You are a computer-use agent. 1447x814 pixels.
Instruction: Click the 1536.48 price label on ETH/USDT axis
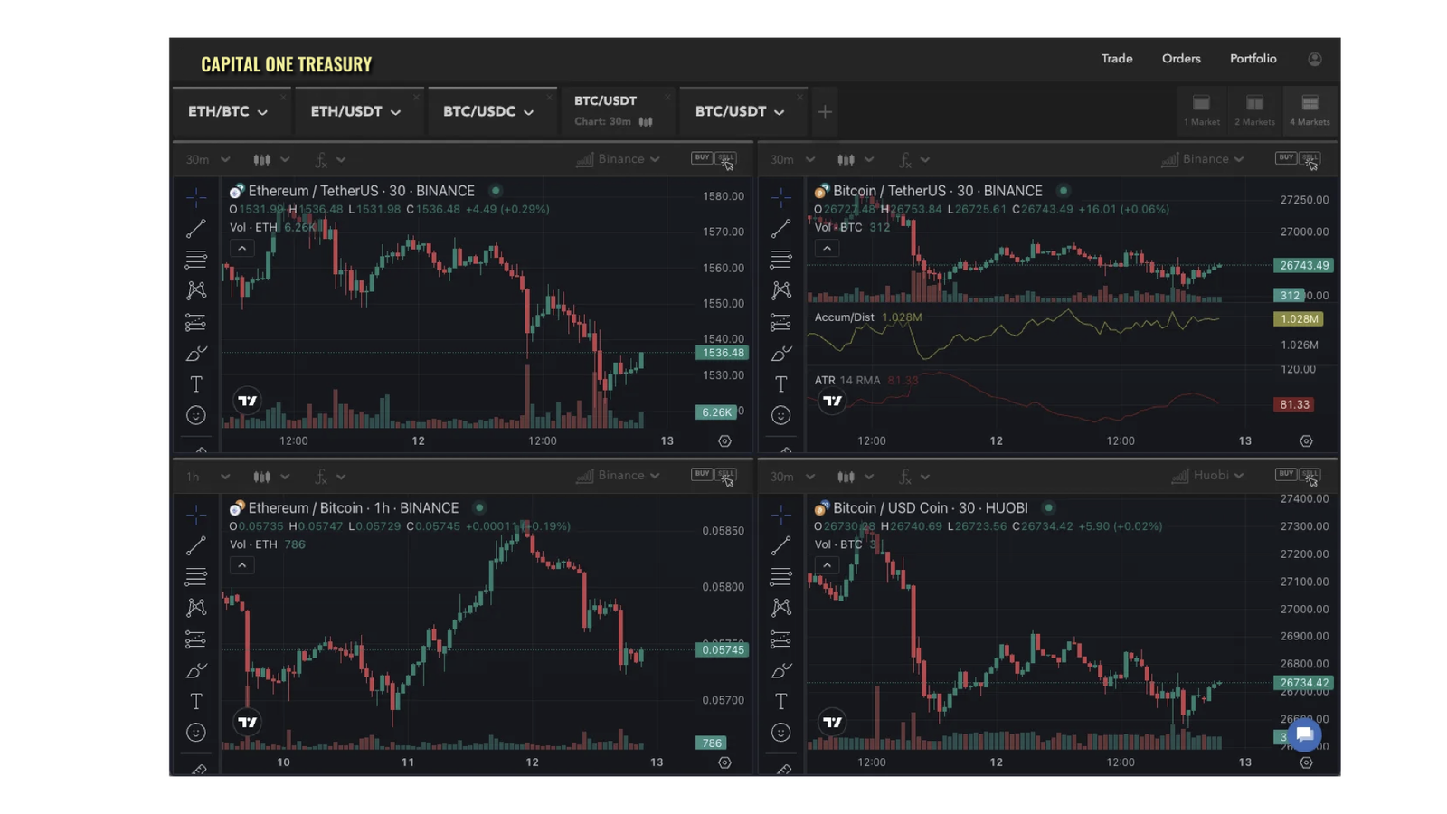(x=722, y=353)
